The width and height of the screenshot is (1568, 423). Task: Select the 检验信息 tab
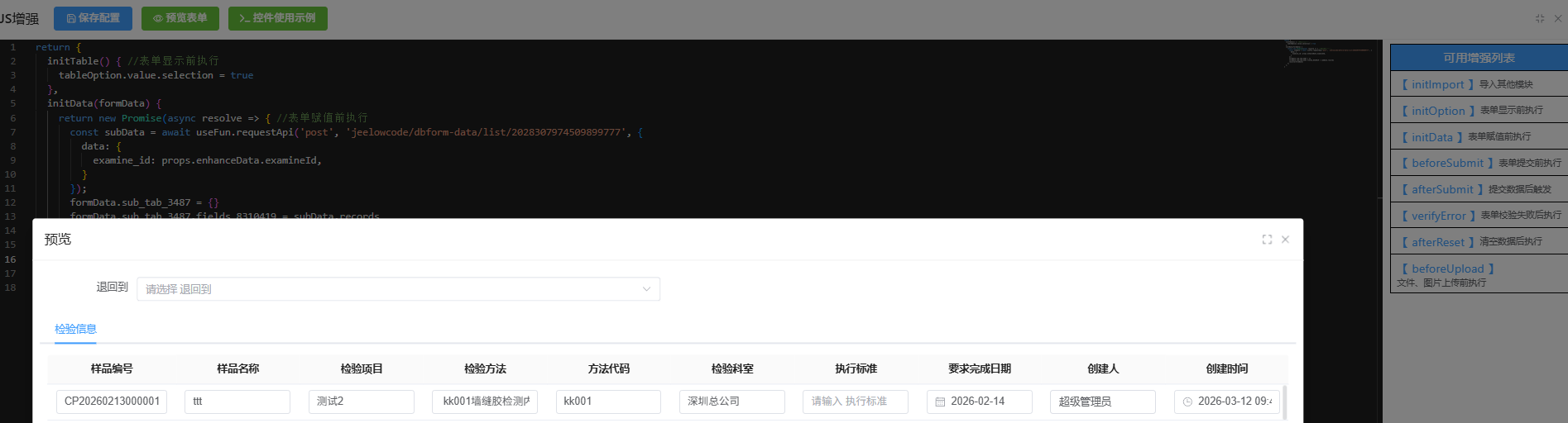(x=75, y=329)
